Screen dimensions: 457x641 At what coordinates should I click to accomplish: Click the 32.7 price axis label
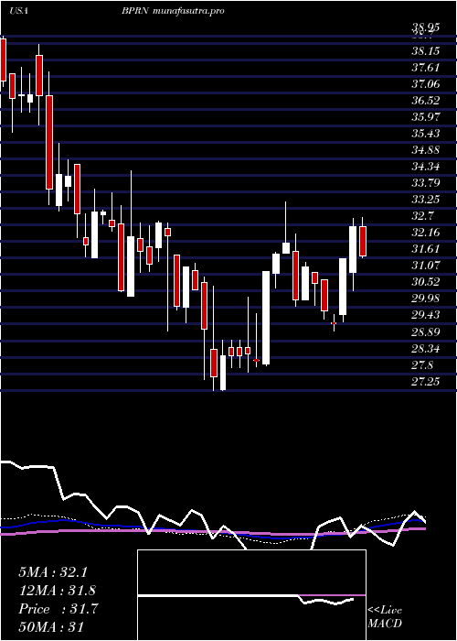click(423, 216)
